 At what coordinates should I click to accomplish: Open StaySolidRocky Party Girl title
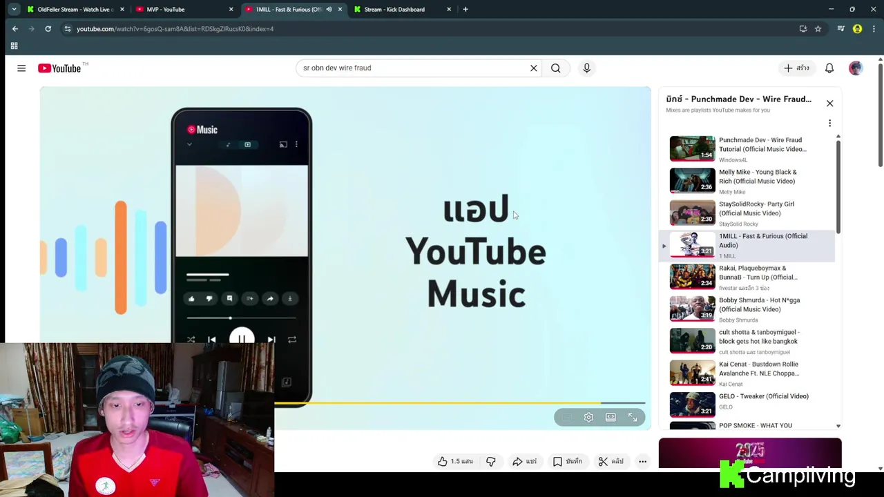(x=756, y=208)
